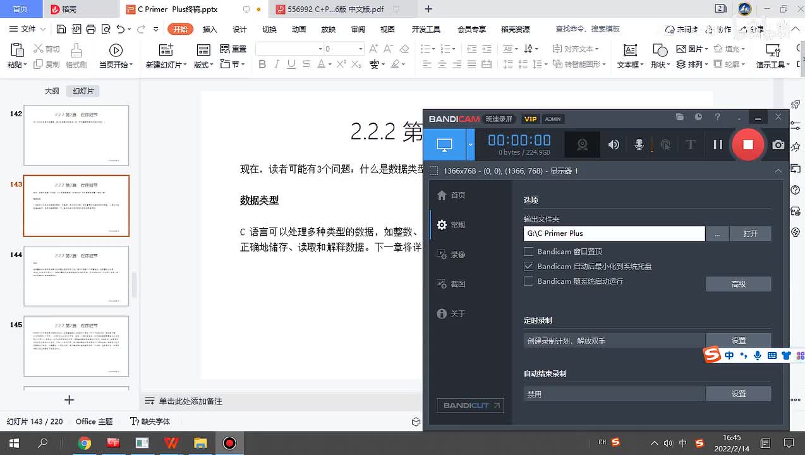Click the Bandicut link button
Screen dimensions: 805x455
470,405
